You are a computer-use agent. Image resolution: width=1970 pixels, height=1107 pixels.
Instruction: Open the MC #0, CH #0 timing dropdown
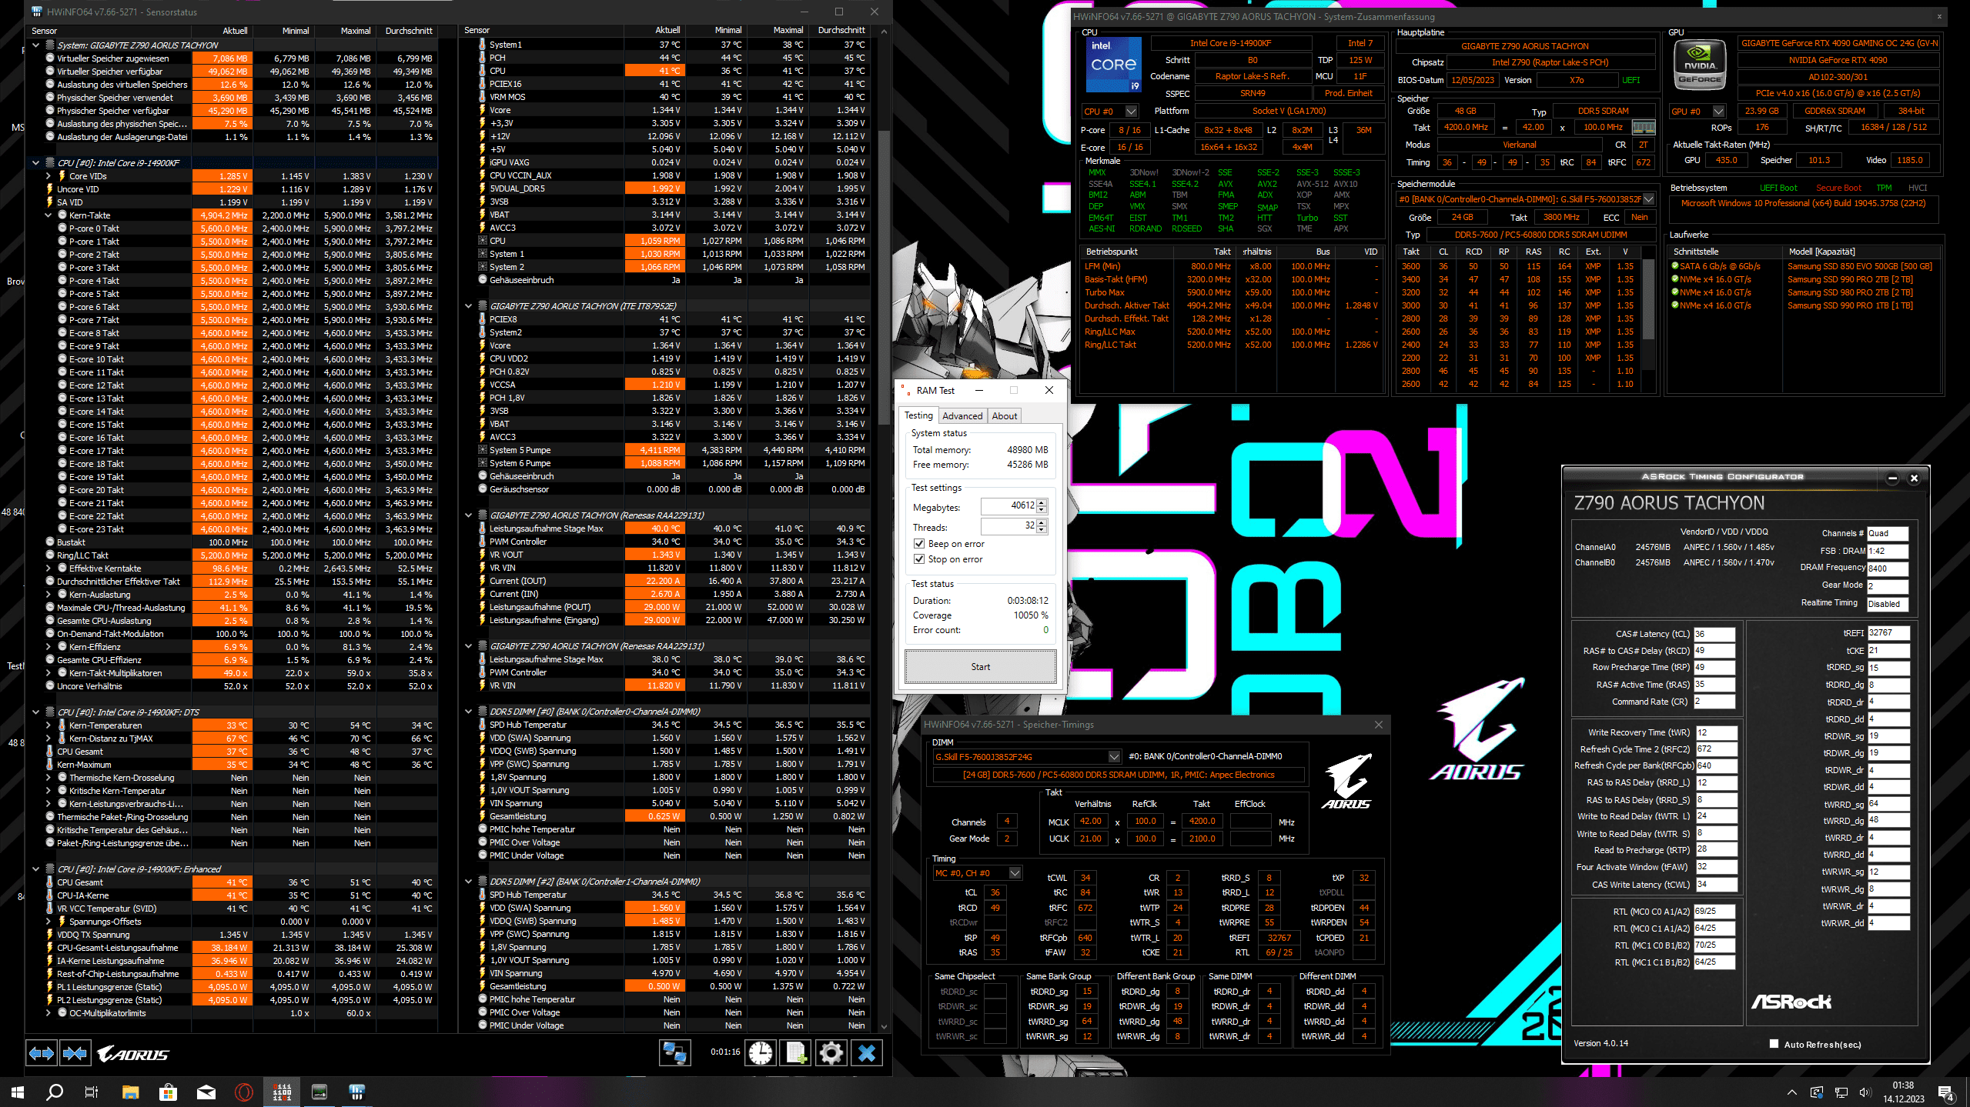pos(1015,873)
